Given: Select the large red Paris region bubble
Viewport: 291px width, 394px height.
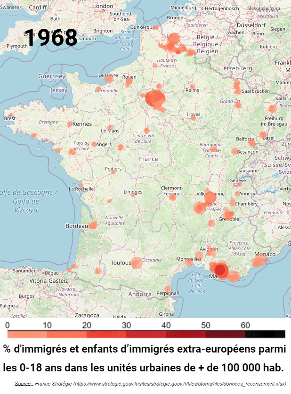Looking at the screenshot, I should point(154,99).
